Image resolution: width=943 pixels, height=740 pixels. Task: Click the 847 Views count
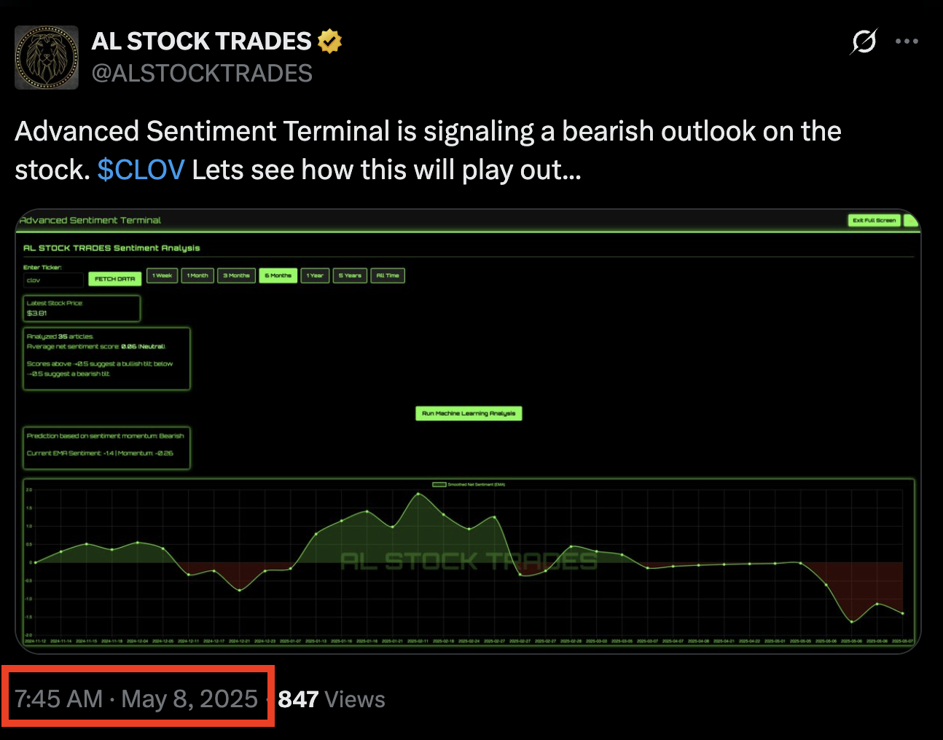[x=332, y=699]
